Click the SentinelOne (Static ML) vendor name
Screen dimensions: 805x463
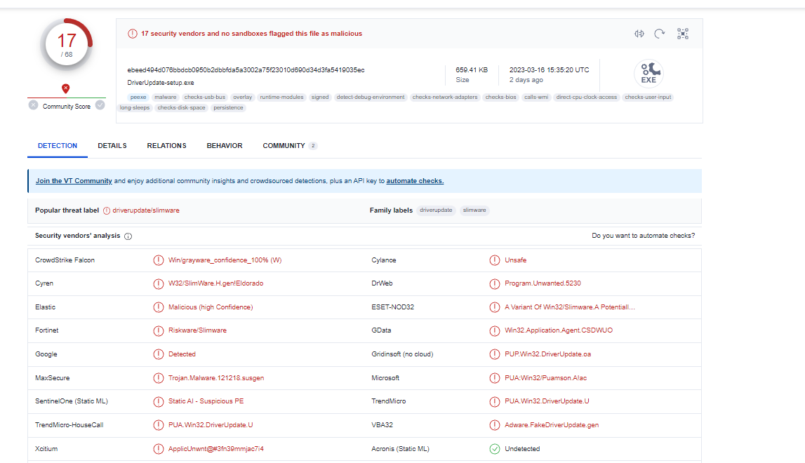tap(72, 401)
